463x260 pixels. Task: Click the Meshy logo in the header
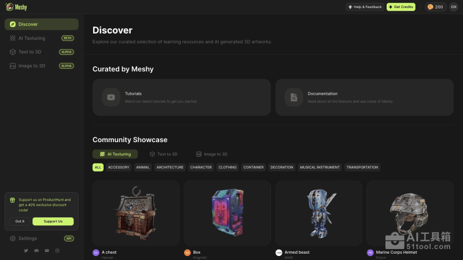click(x=17, y=7)
